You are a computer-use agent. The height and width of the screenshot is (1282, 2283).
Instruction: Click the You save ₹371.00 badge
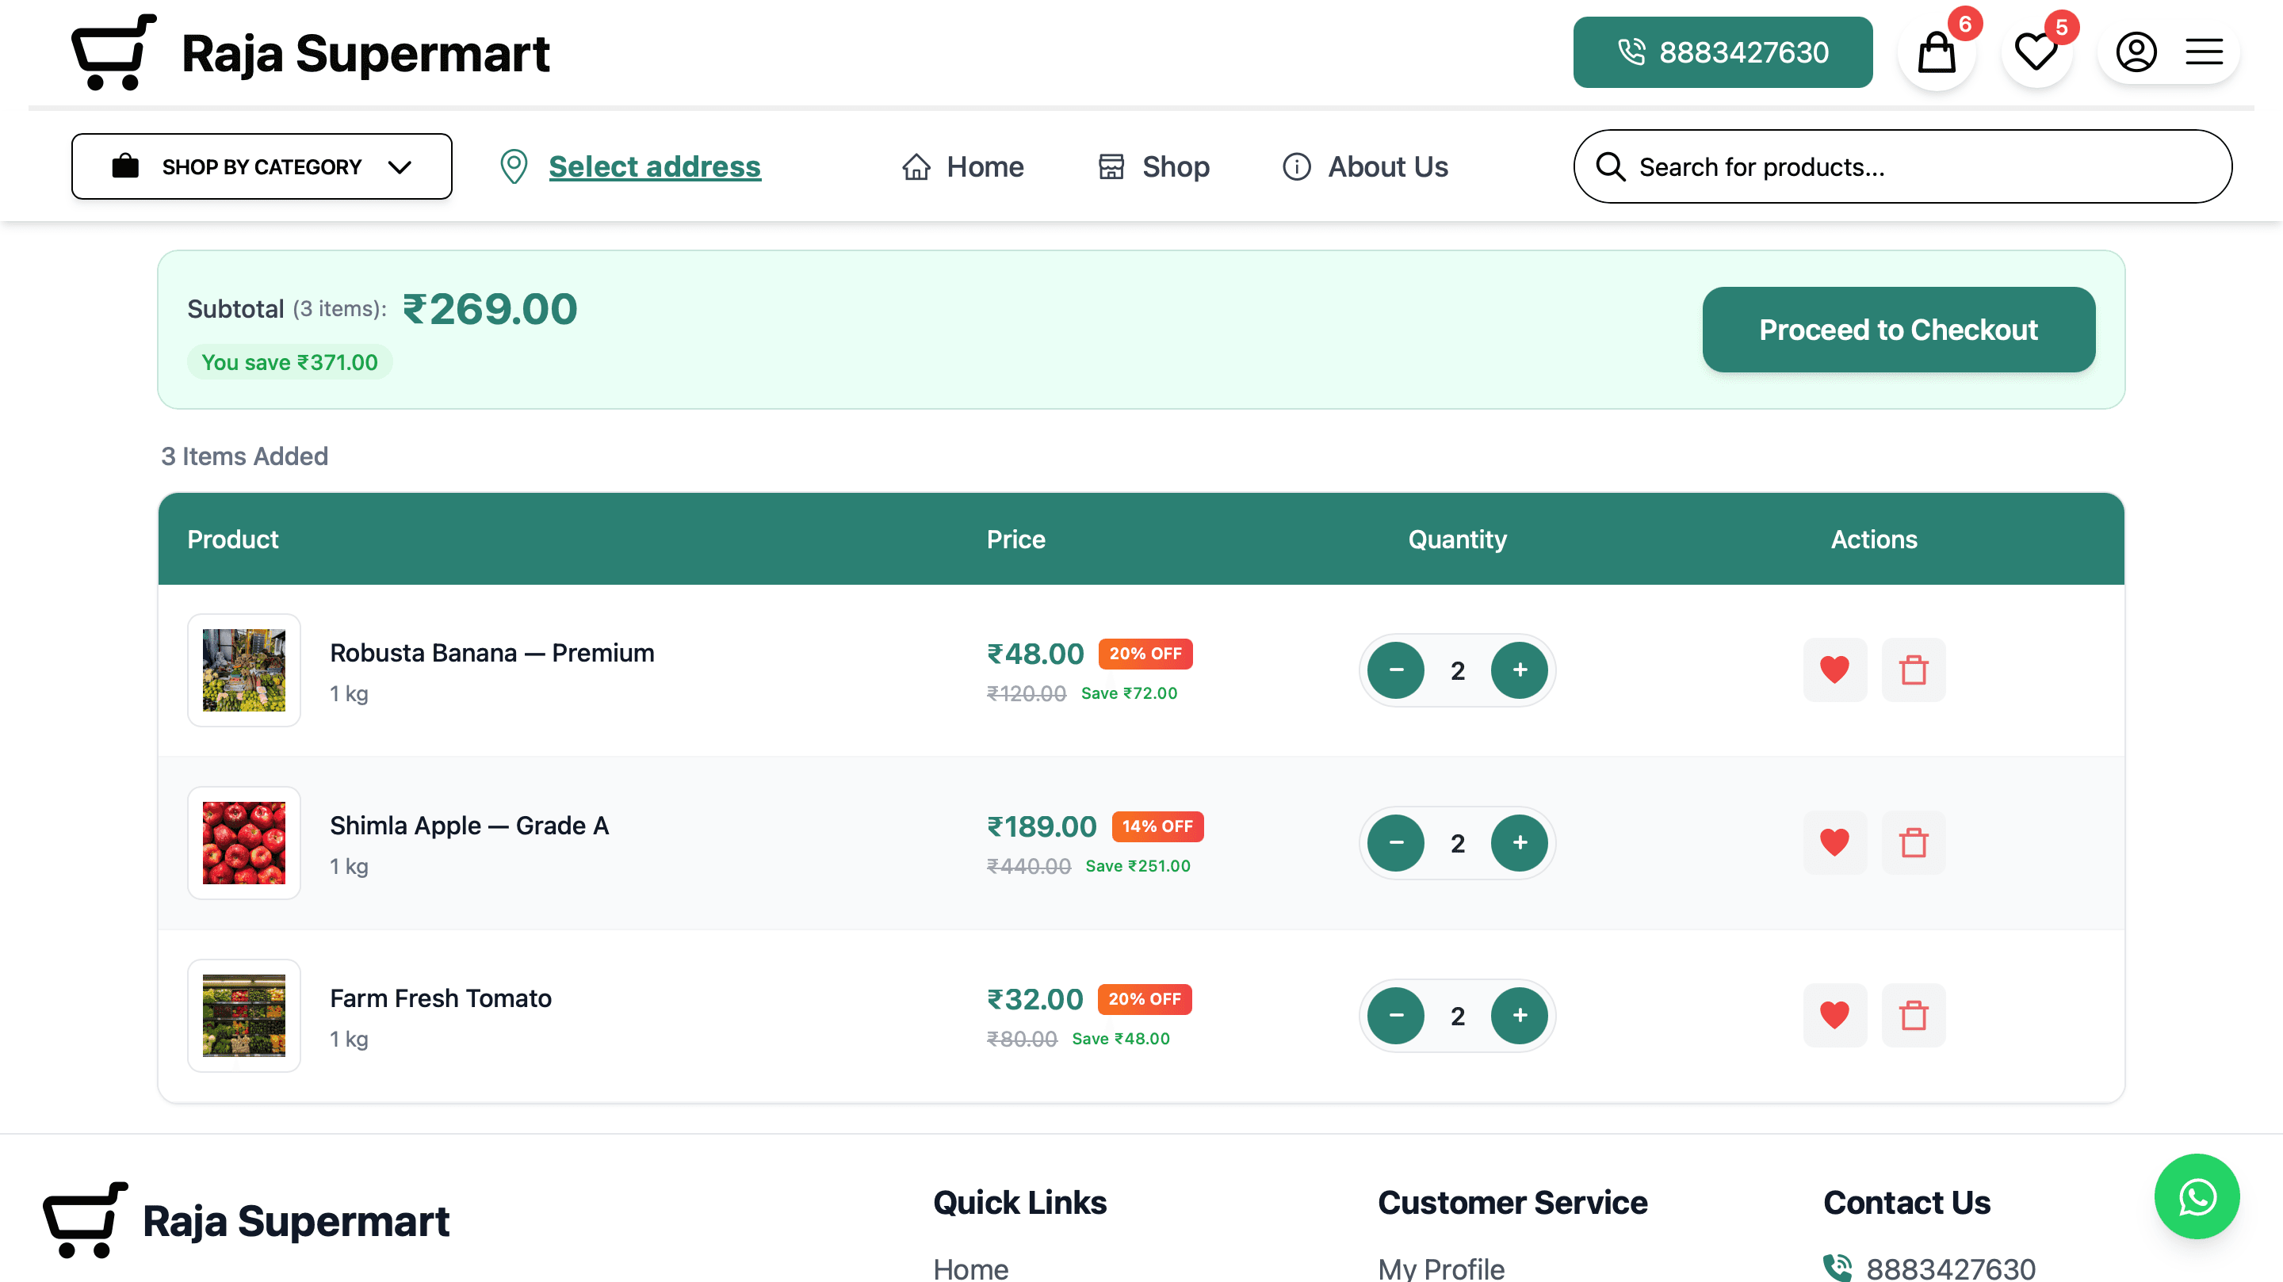pyautogui.click(x=290, y=362)
